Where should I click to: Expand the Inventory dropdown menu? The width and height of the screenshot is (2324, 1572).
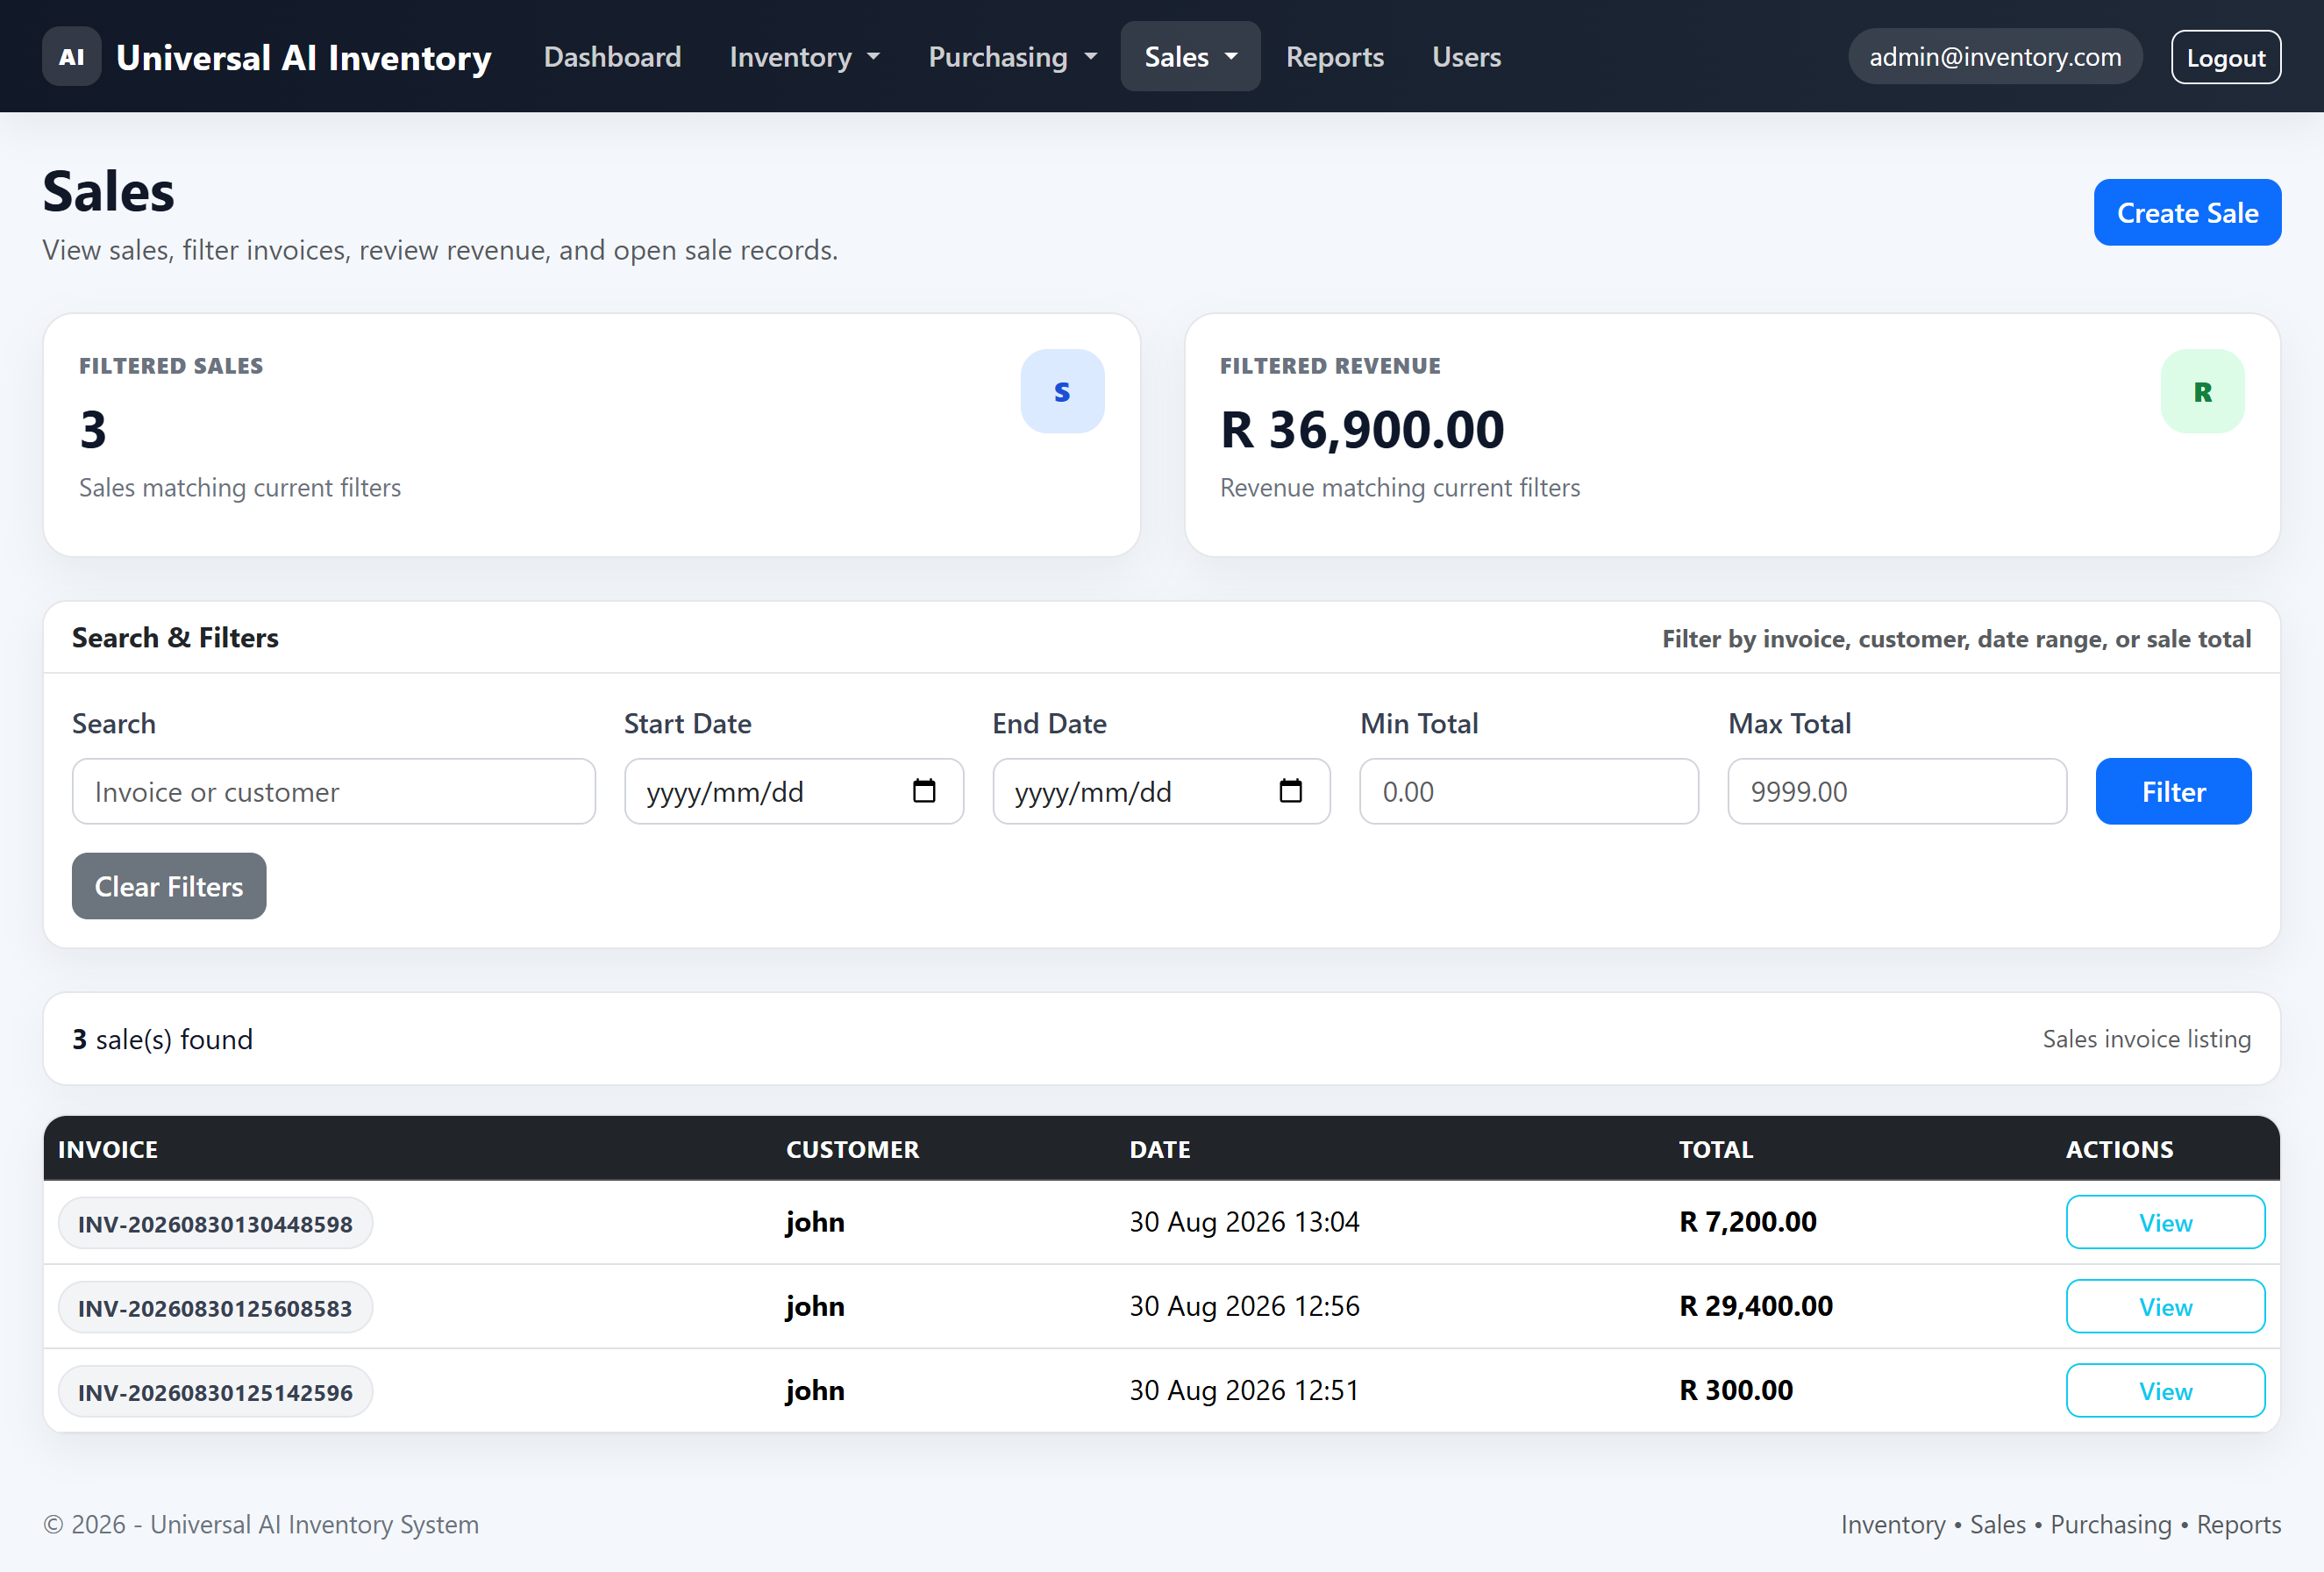pyautogui.click(x=804, y=57)
